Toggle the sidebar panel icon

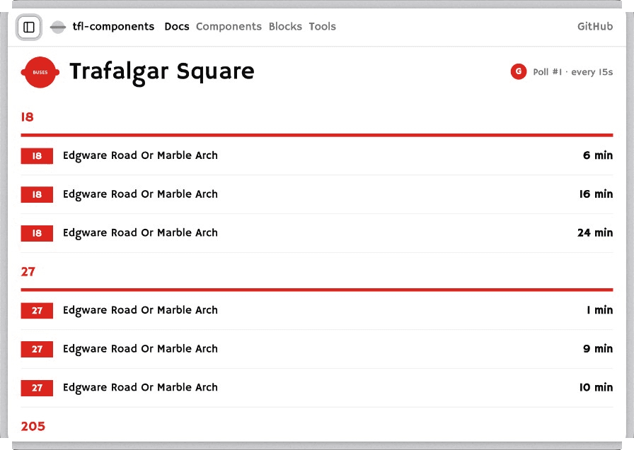(x=29, y=27)
